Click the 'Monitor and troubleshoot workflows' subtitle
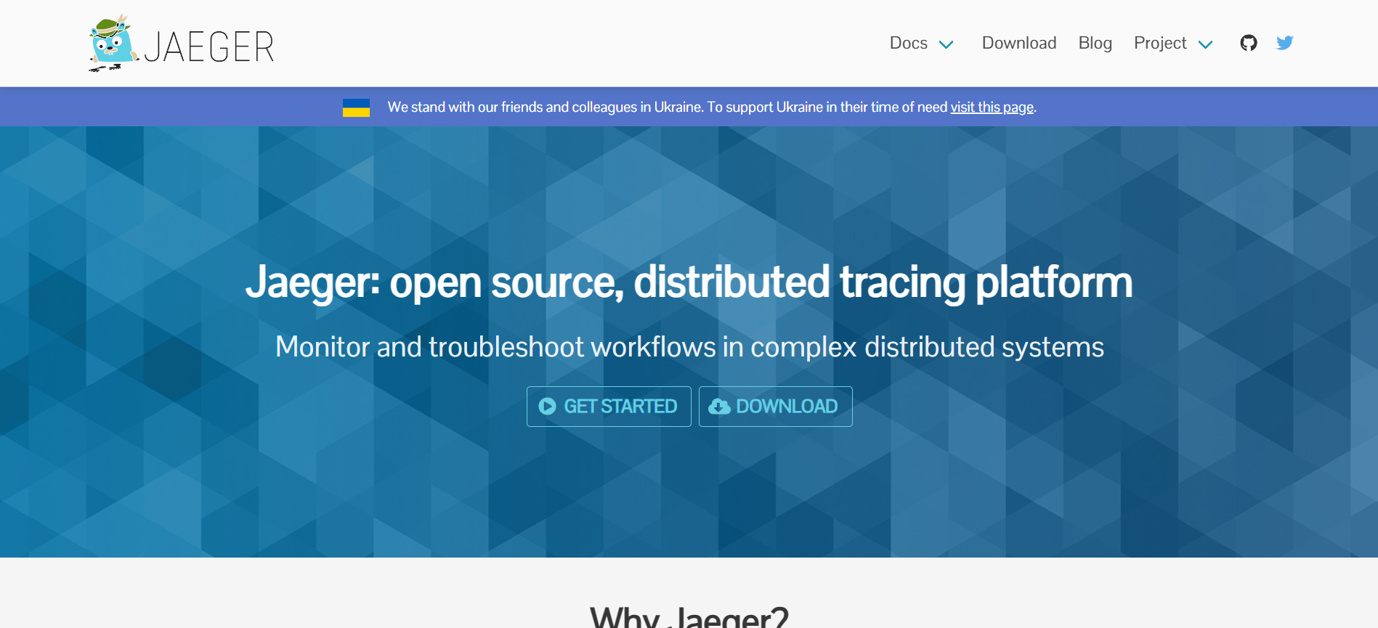 point(689,347)
